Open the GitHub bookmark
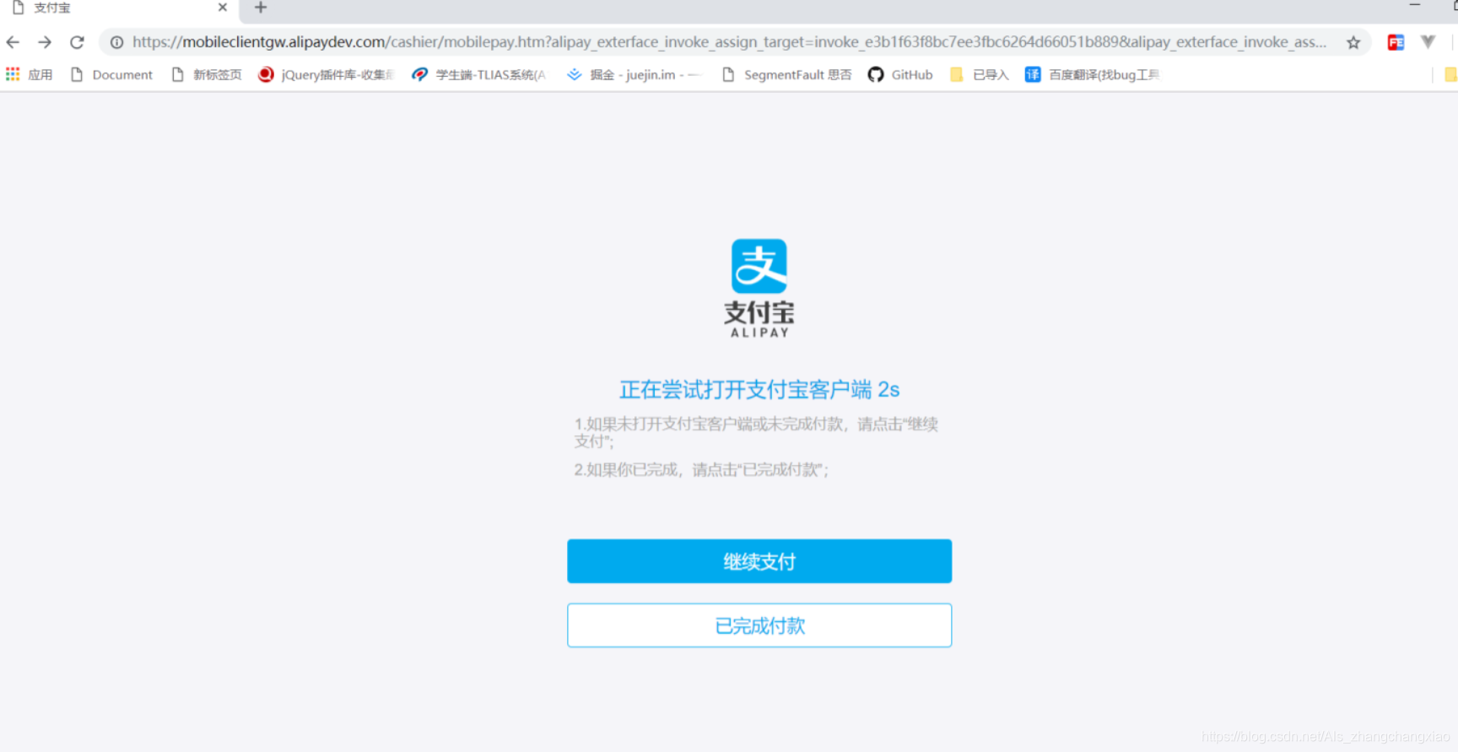1458x752 pixels. click(900, 74)
